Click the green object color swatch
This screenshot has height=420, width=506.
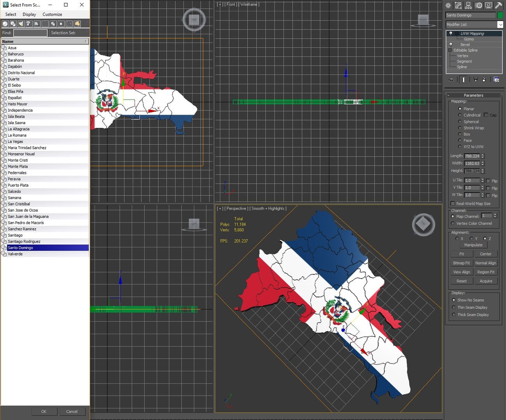[500, 15]
